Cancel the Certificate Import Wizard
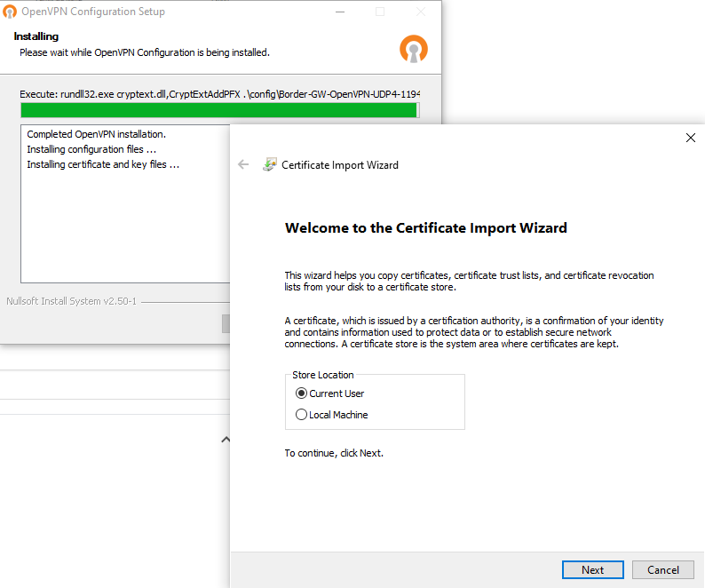Image resolution: width=705 pixels, height=588 pixels. point(662,569)
